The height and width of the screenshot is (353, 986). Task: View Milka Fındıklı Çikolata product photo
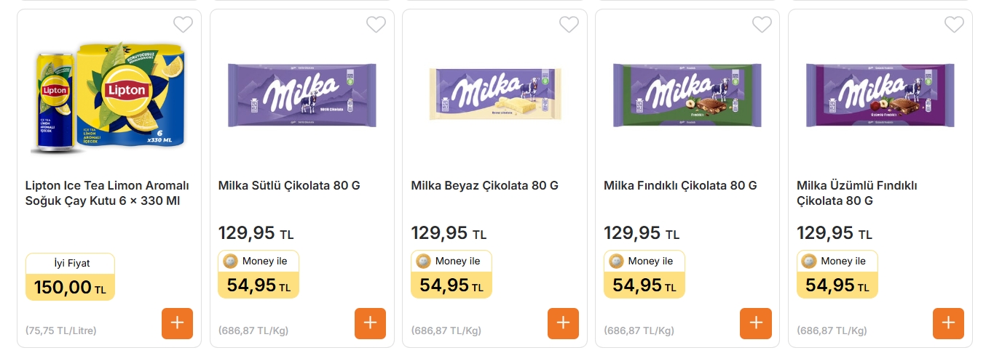[x=688, y=93]
